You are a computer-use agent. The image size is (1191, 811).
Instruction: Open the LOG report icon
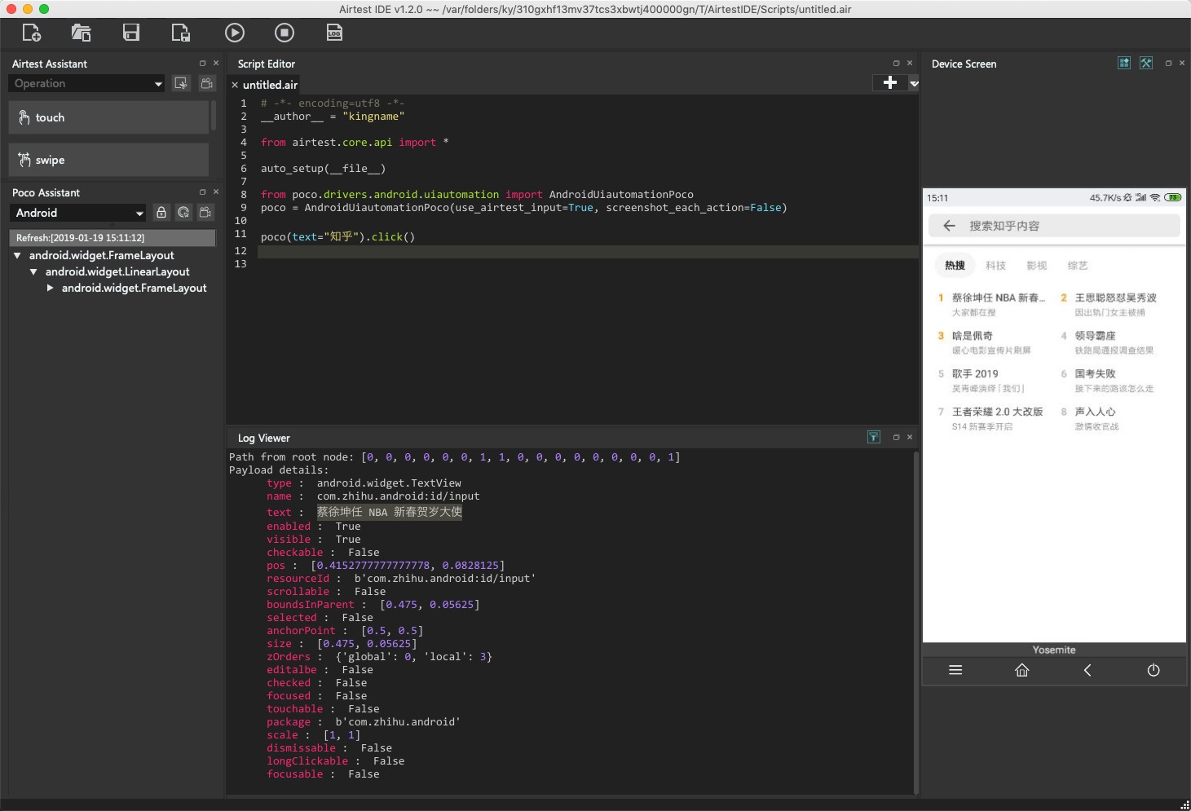point(334,33)
